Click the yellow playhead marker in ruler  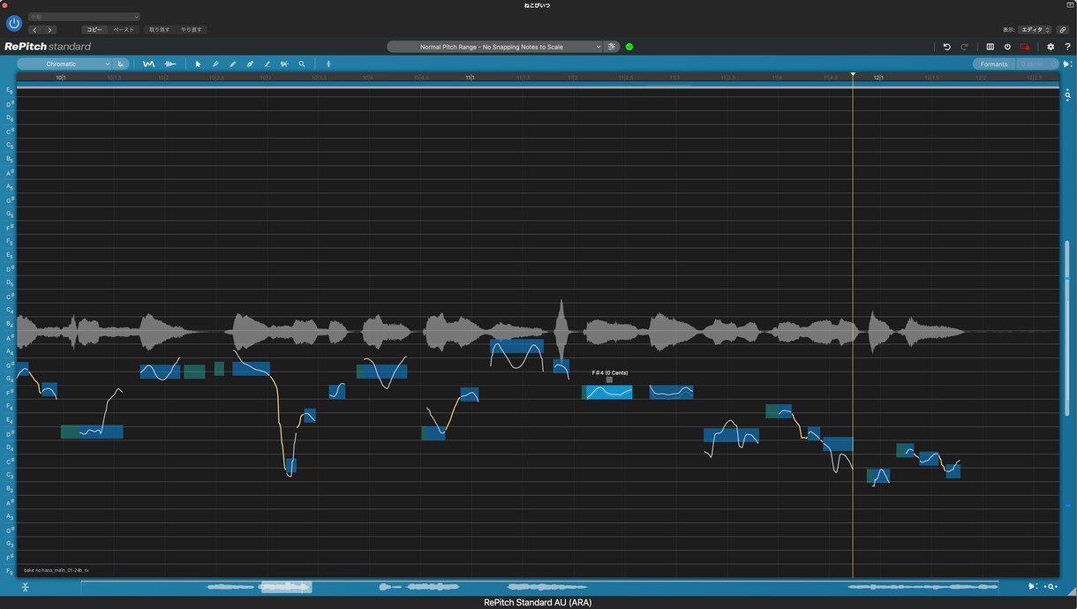tap(853, 75)
